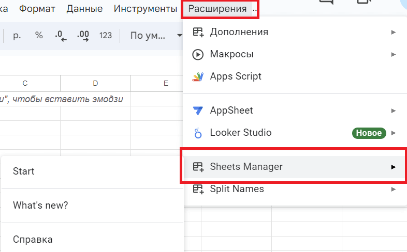Apply percent format button
This screenshot has width=407, height=252.
click(39, 35)
